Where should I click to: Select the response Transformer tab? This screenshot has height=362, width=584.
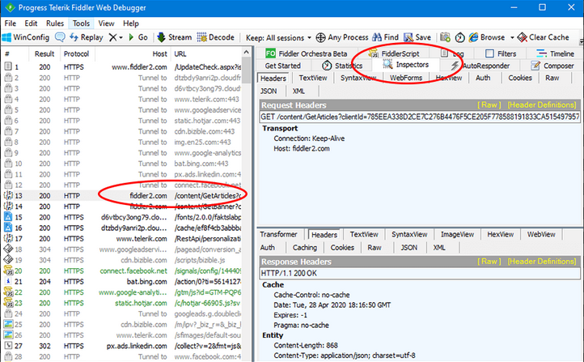click(278, 235)
